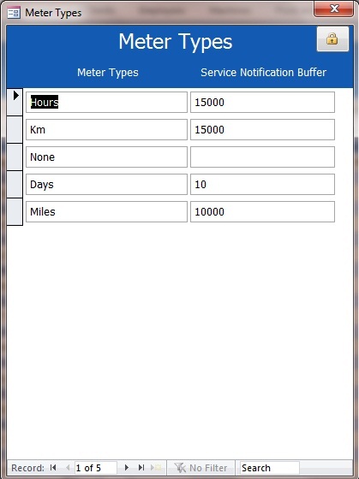Click the Meter Types form window icon
The height and width of the screenshot is (479, 359).
(14, 13)
